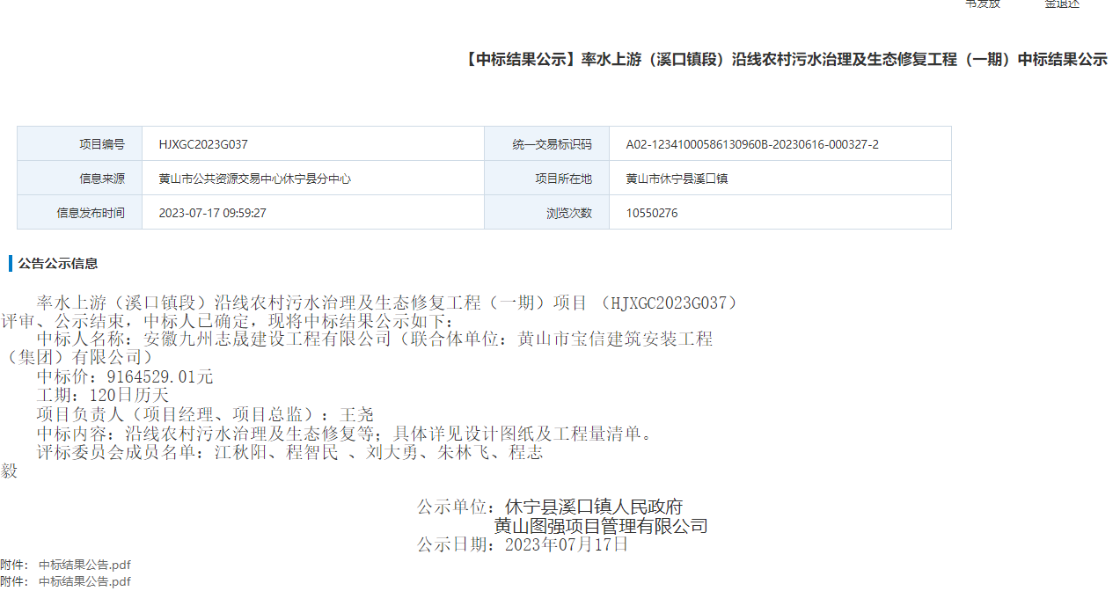Click the 信息来源 label cell
1120x613 pixels.
click(102, 179)
